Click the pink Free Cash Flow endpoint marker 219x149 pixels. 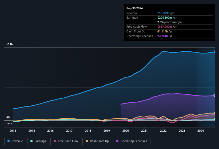pos(214,115)
